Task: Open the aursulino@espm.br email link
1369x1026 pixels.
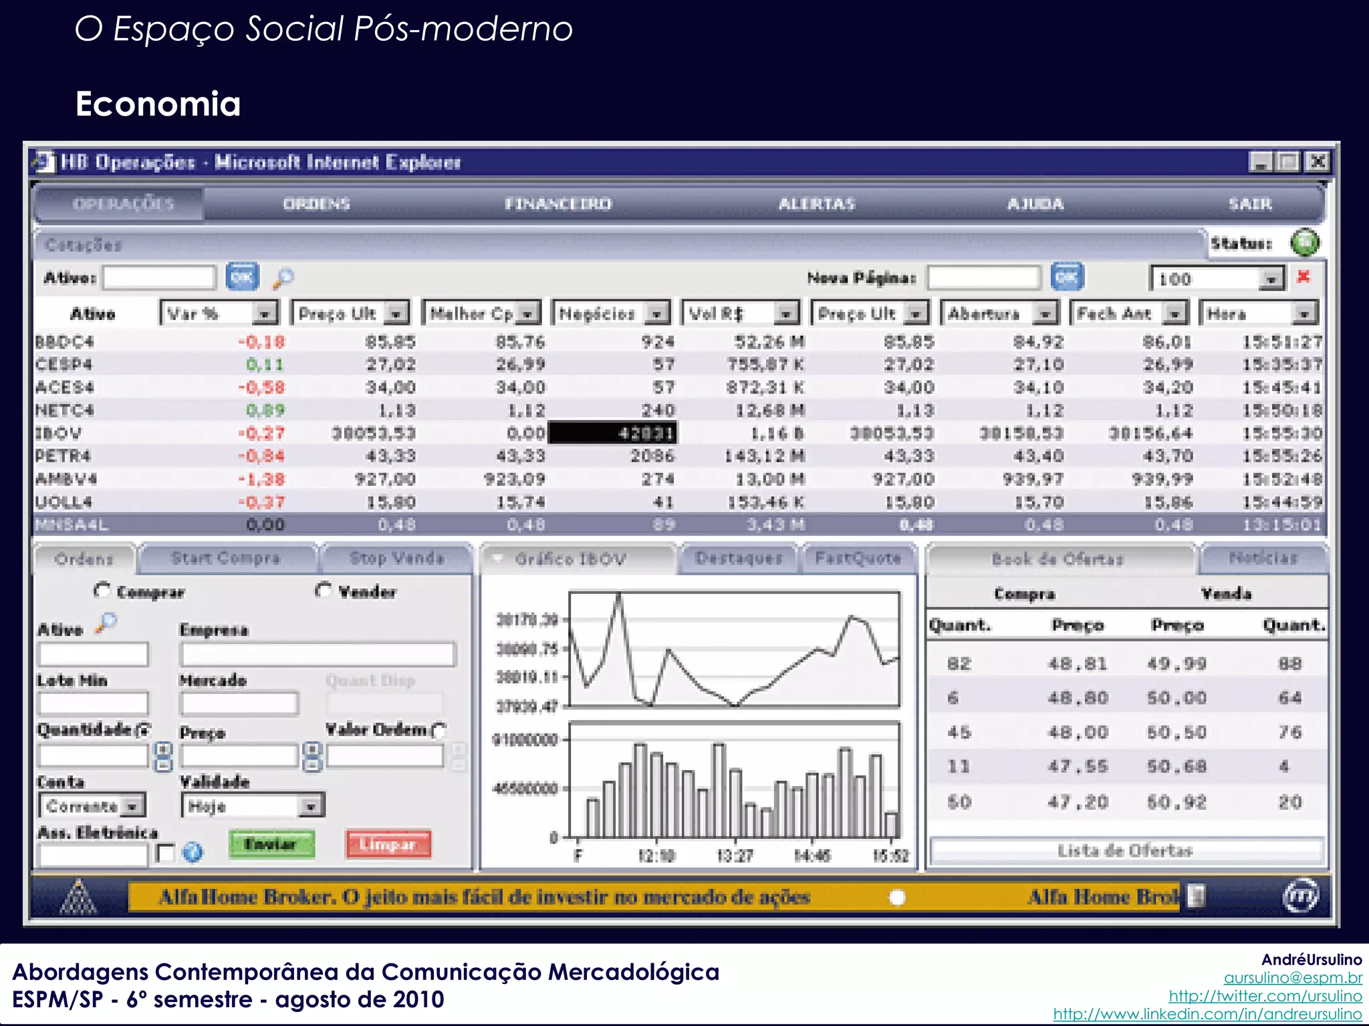Action: (1292, 978)
